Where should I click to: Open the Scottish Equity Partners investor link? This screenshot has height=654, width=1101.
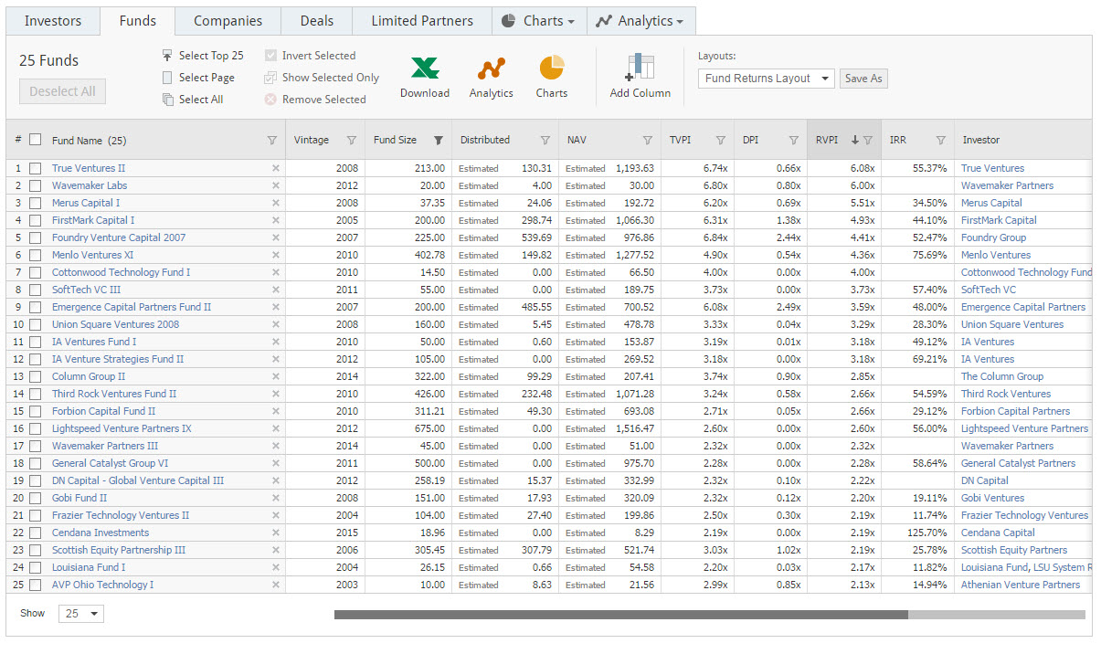1014,551
